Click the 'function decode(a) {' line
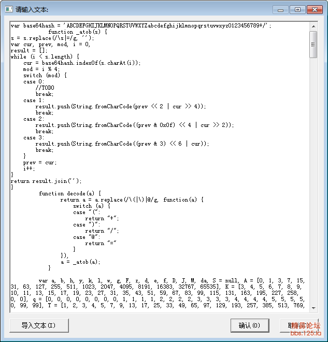The width and height of the screenshot is (328, 342). pyautogui.click(x=70, y=193)
